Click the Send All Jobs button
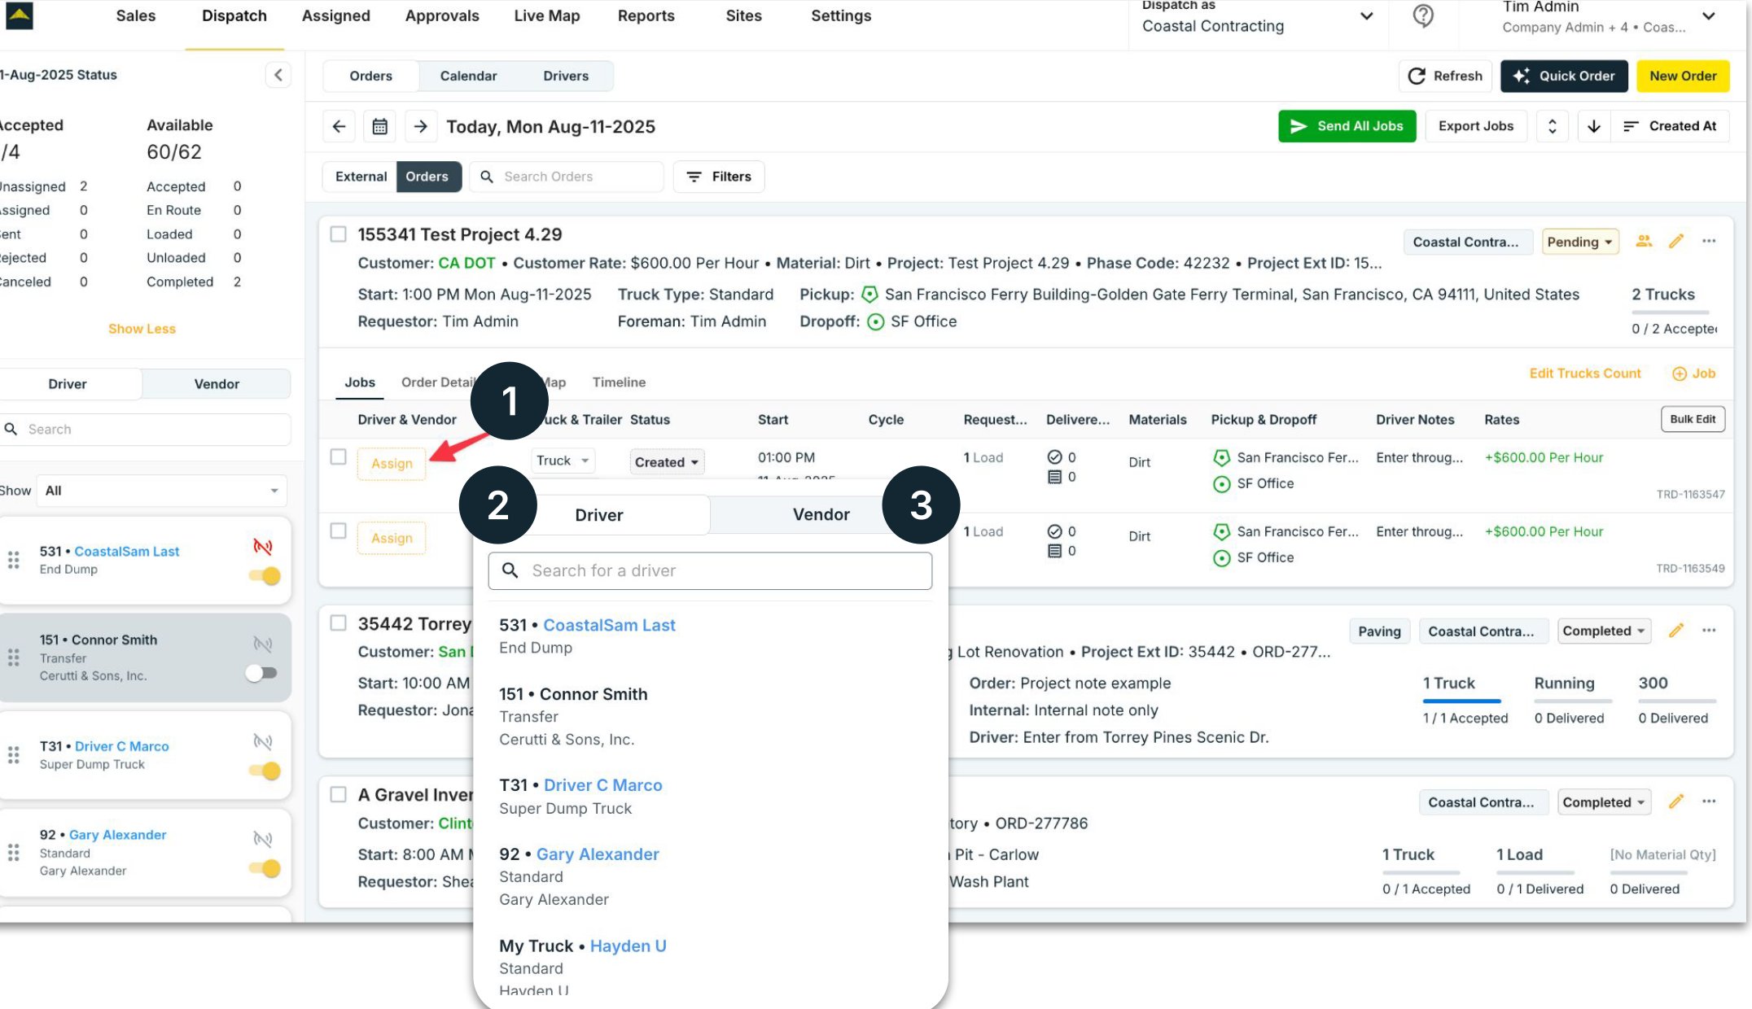Viewport: 1752px width, 1009px height. tap(1347, 126)
